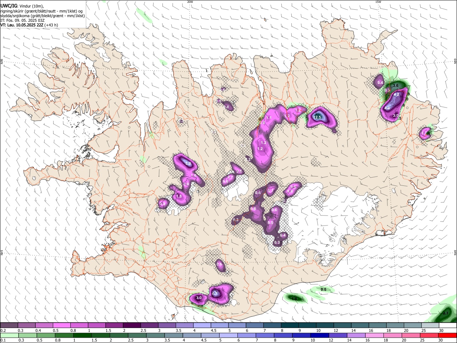
Task: Click the 'UWC/IG: Vindur (10m),' title line
Action: [x=22, y=6]
